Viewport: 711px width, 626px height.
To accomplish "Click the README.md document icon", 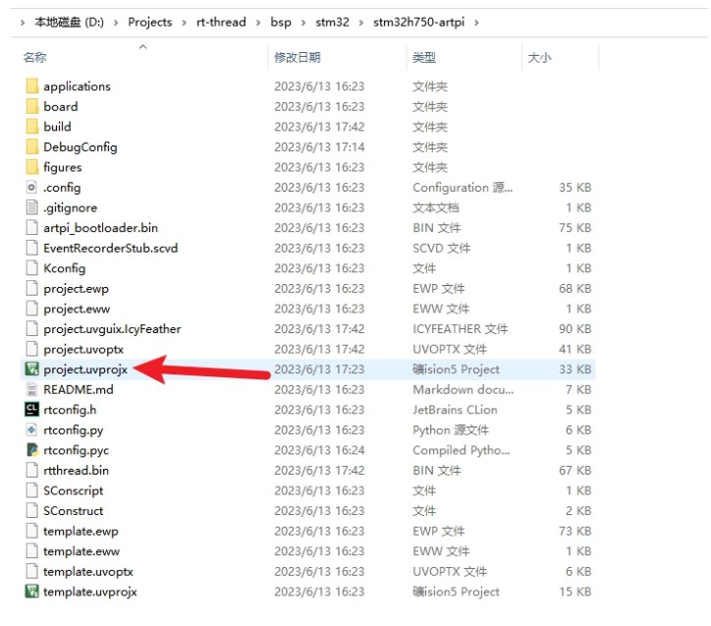I will (31, 390).
